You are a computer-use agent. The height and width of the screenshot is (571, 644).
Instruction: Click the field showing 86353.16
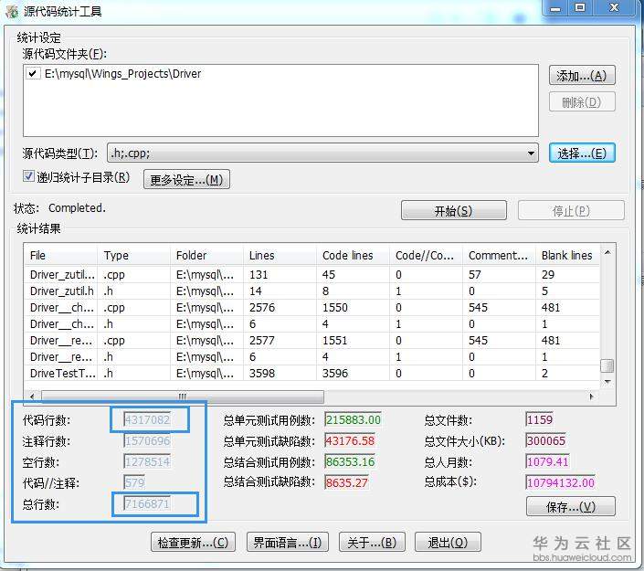350,461
